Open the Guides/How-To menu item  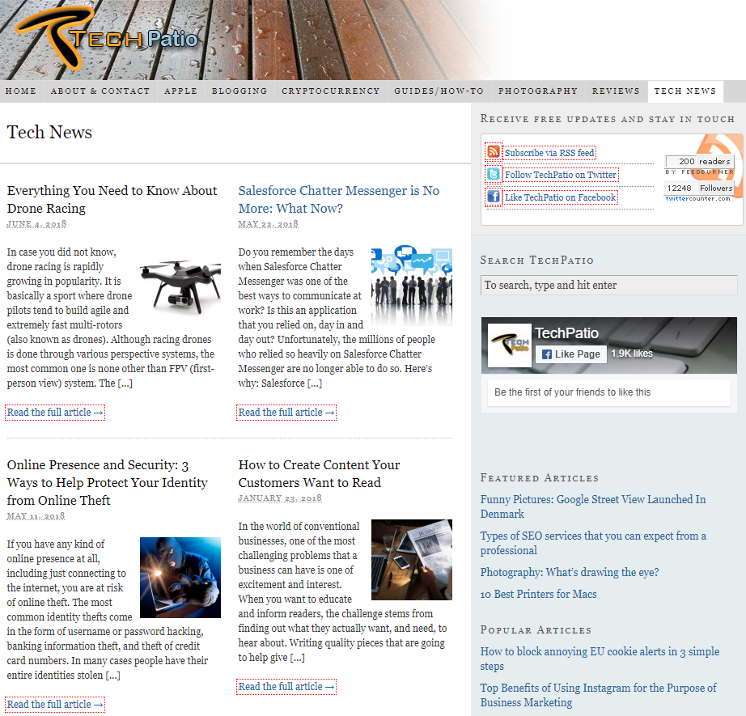coord(439,91)
